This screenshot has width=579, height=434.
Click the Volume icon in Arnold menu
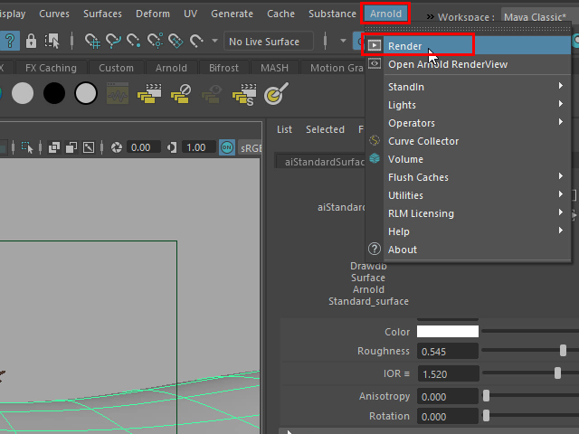[x=374, y=159]
